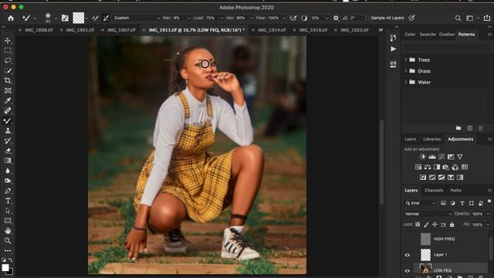Image resolution: width=494 pixels, height=278 pixels.
Task: Switch to the Channels tab
Action: (x=434, y=191)
